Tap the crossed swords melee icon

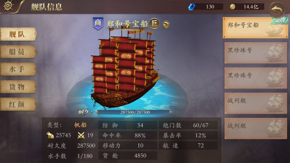click(x=81, y=135)
